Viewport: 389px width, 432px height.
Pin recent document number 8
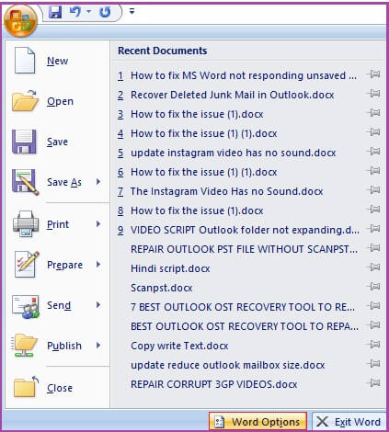click(373, 210)
